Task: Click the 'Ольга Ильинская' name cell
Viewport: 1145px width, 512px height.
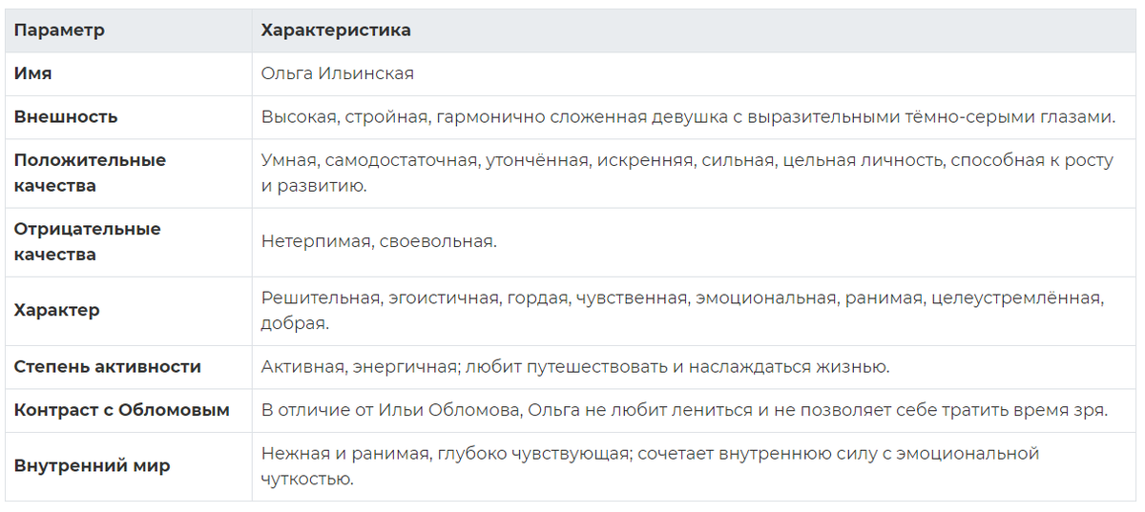Action: click(338, 73)
